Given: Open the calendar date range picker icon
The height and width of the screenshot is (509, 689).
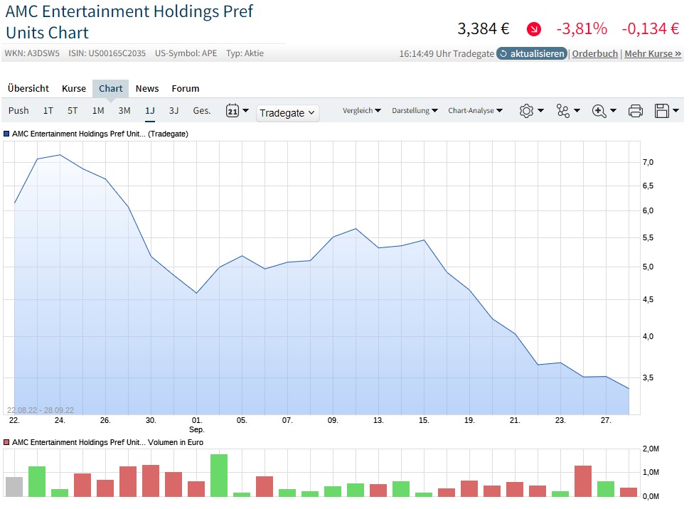Looking at the screenshot, I should tap(233, 111).
